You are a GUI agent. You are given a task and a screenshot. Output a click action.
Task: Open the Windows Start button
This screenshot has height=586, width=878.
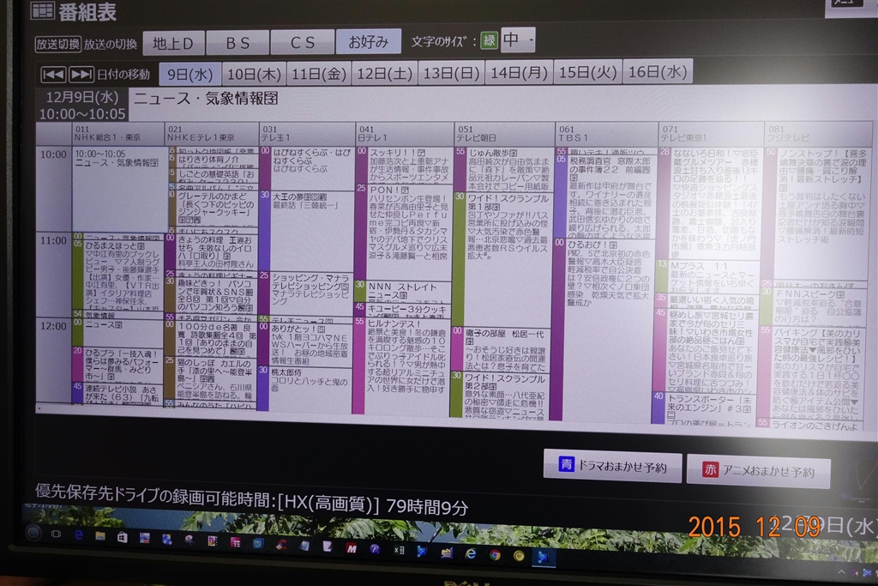(x=33, y=533)
